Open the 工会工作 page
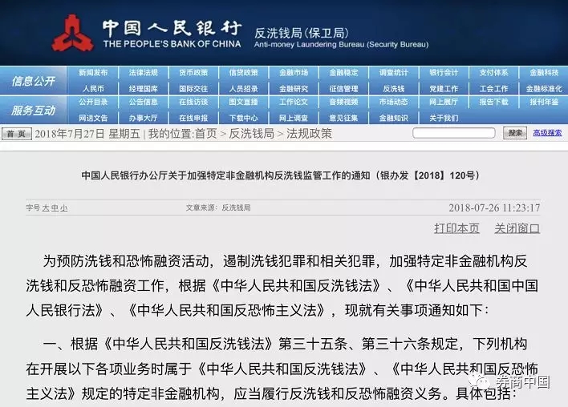This screenshot has width=568, height=407. tap(493, 89)
